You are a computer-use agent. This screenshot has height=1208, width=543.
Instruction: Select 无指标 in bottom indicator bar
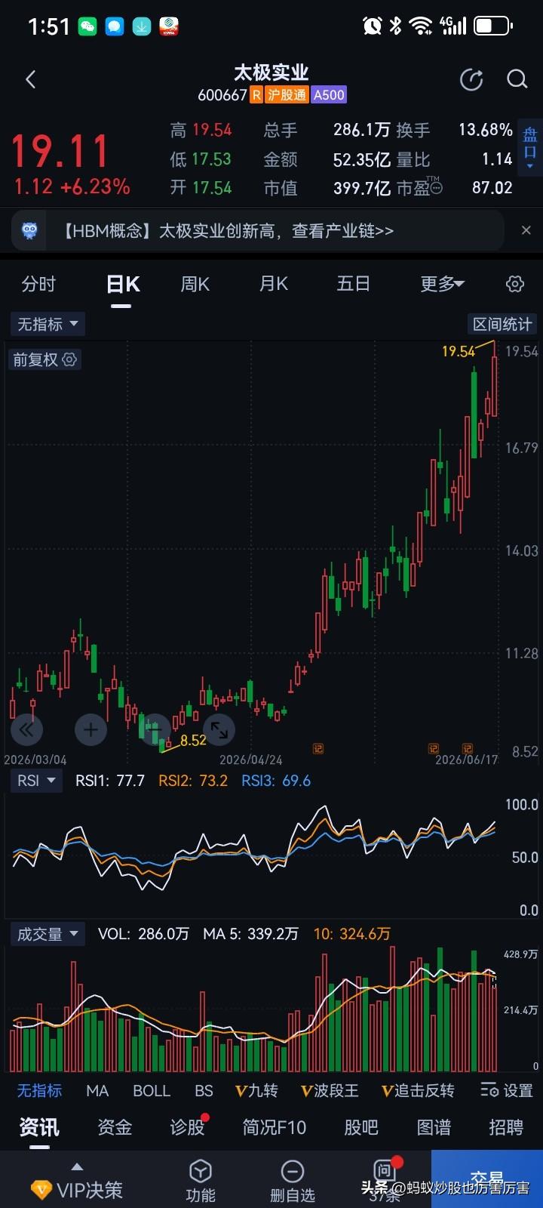click(x=39, y=1090)
